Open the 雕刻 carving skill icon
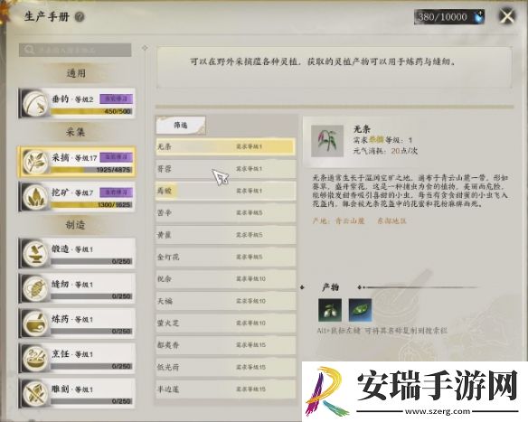Image resolution: width=528 pixels, height=422 pixels. click(35, 393)
